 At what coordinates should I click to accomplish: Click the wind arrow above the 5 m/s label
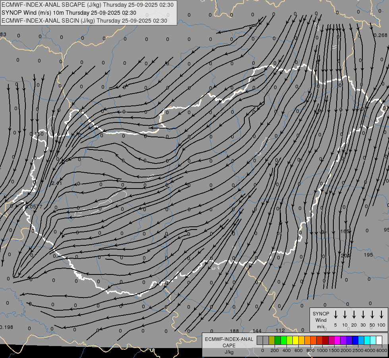coord(335,315)
